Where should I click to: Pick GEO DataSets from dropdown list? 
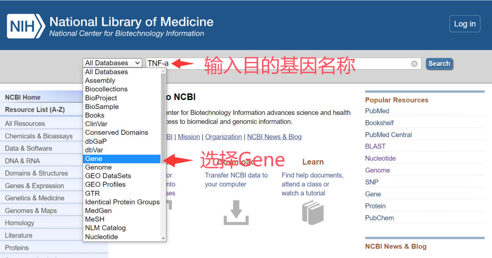point(108,176)
